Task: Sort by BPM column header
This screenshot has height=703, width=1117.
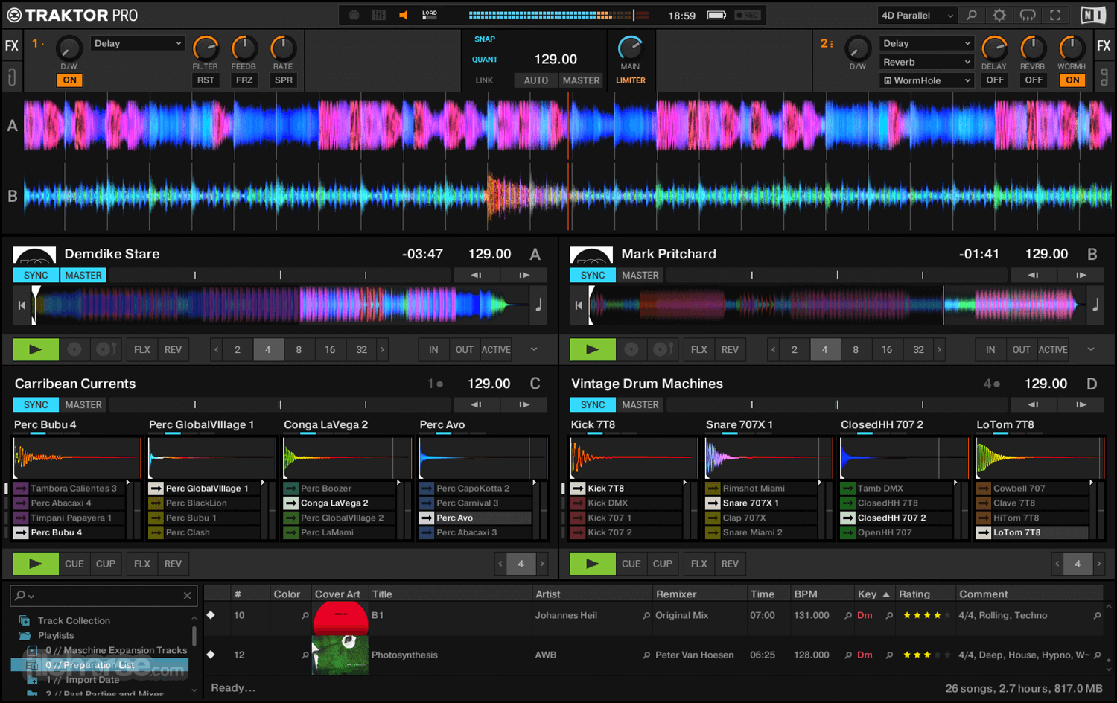Action: click(x=806, y=594)
